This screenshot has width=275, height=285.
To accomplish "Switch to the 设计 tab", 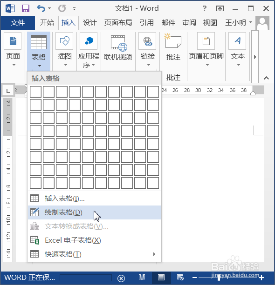I will pyautogui.click(x=90, y=23).
